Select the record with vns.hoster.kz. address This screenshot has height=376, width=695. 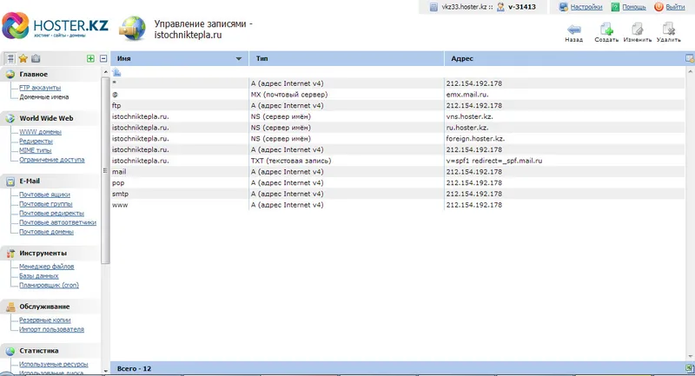(398, 116)
